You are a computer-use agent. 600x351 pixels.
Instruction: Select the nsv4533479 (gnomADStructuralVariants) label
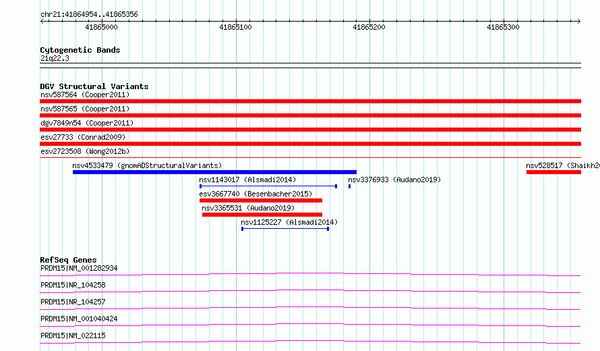[148, 165]
